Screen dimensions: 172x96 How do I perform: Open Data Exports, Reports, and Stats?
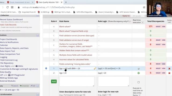[x=14, y=48]
